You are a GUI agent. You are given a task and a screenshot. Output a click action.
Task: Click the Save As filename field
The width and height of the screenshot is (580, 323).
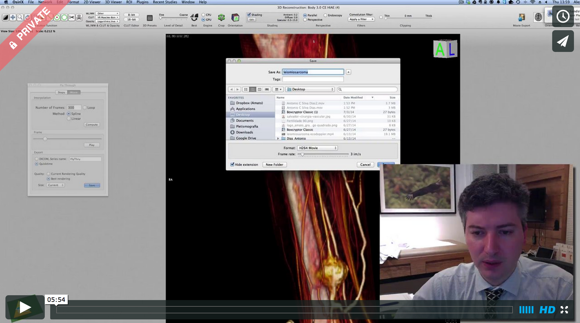point(313,72)
